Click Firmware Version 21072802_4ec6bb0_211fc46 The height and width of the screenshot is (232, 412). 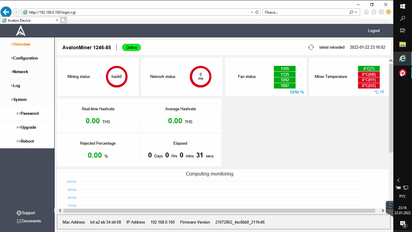(240, 222)
